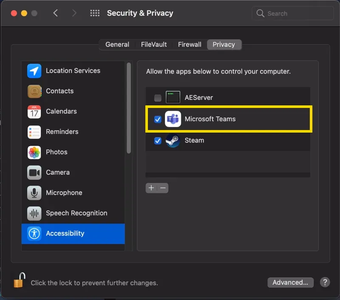Uncheck the Steam checkbox

pos(158,141)
